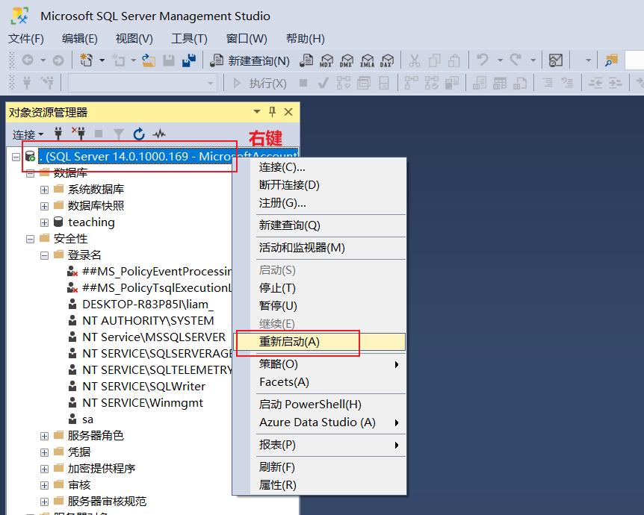Expand the 凭据 folder

click(x=44, y=452)
